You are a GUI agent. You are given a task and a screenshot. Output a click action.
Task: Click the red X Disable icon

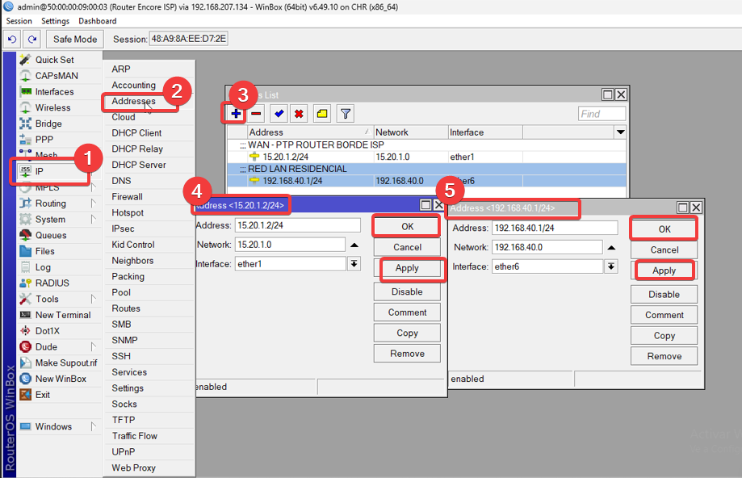click(299, 114)
